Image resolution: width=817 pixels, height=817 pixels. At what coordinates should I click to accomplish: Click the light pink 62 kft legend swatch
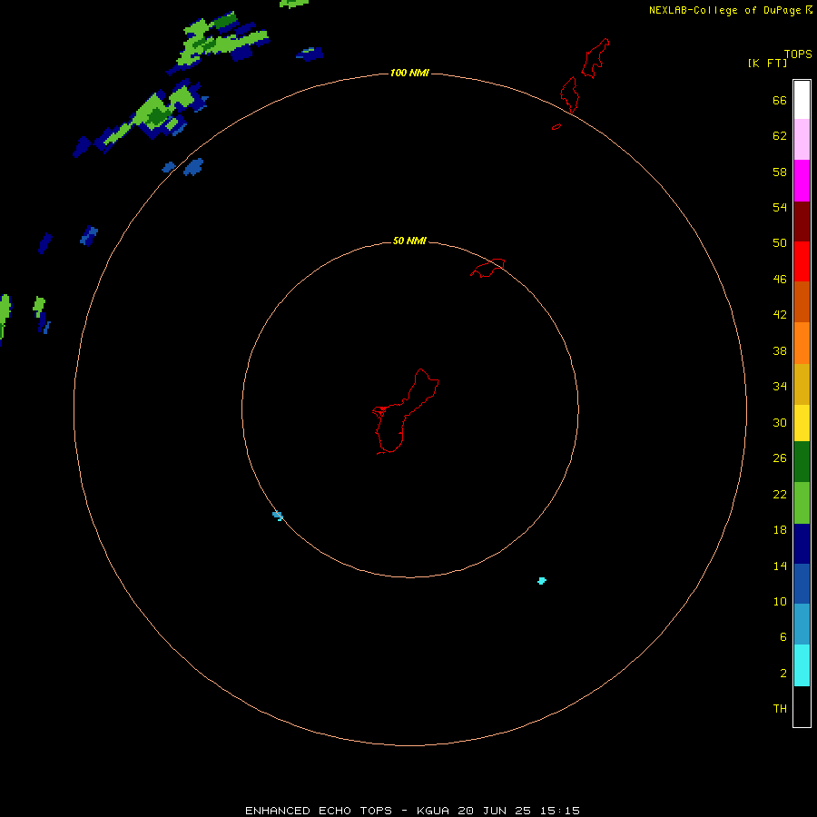coord(802,139)
